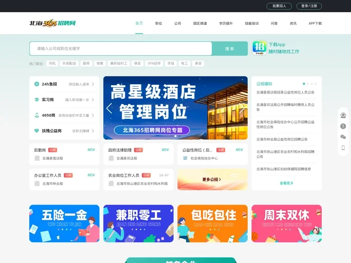The height and width of the screenshot is (263, 351).
Task: Open the 兼职零工 category card
Action: click(x=138, y=224)
